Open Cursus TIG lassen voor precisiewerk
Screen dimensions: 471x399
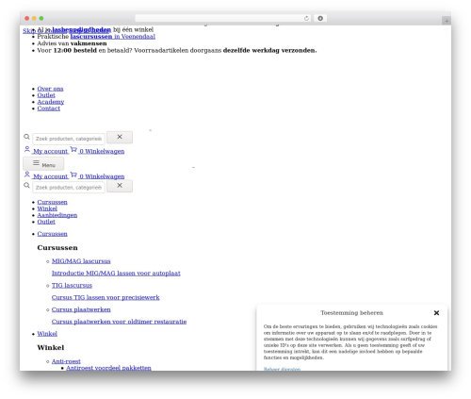(x=106, y=297)
